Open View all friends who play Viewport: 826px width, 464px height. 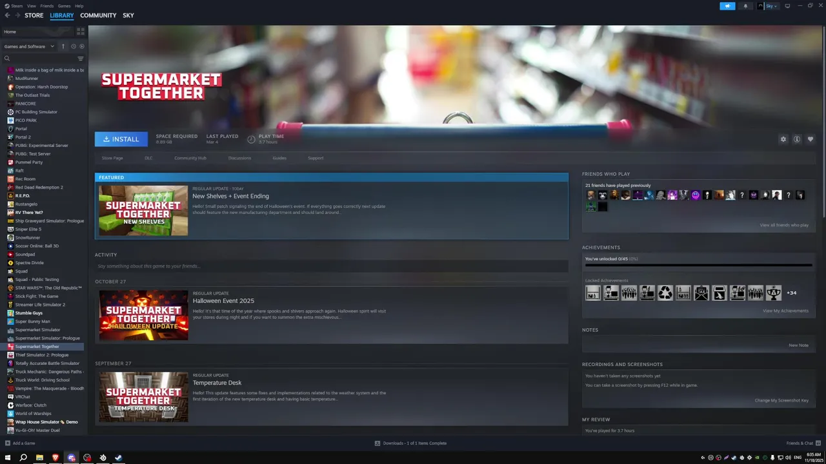coord(784,225)
